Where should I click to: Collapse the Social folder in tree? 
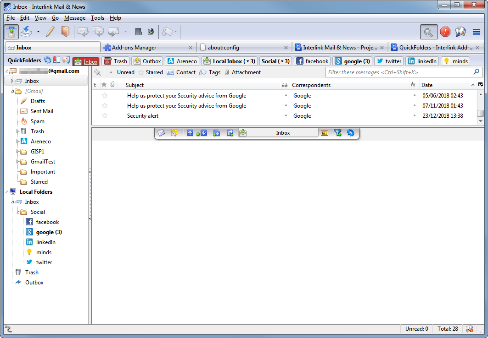pyautogui.click(x=18, y=213)
